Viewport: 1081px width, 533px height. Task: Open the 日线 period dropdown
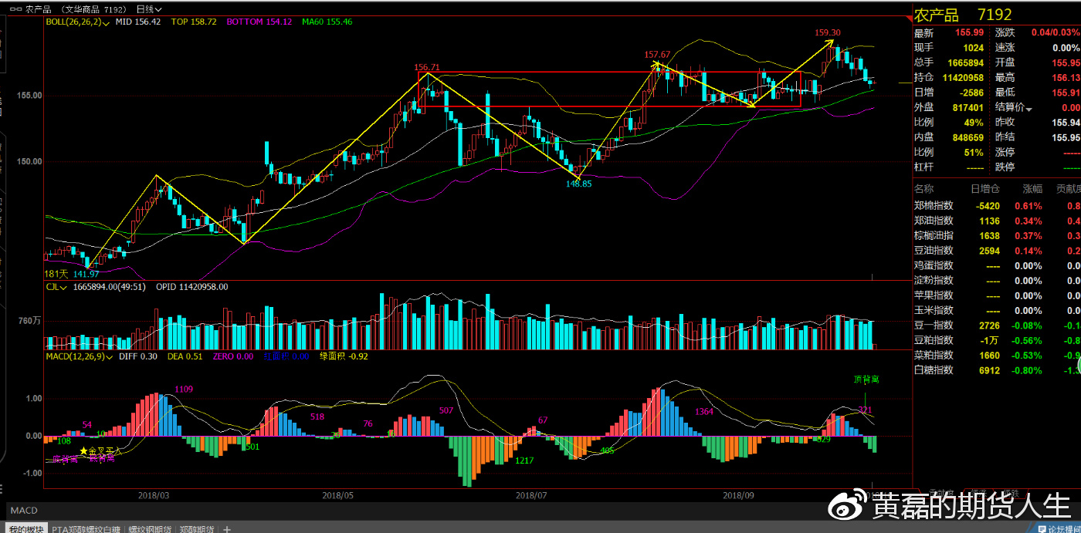tap(148, 9)
